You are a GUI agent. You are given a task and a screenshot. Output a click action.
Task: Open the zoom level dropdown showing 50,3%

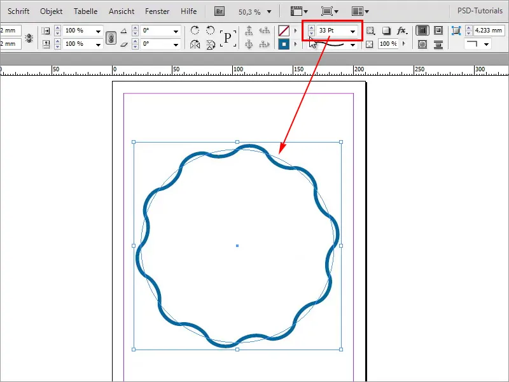(268, 12)
